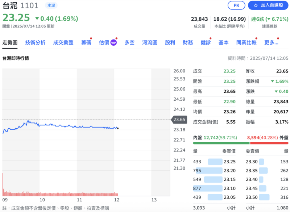
Task: Click the bid price 23.05 row
Action: tap(214, 197)
